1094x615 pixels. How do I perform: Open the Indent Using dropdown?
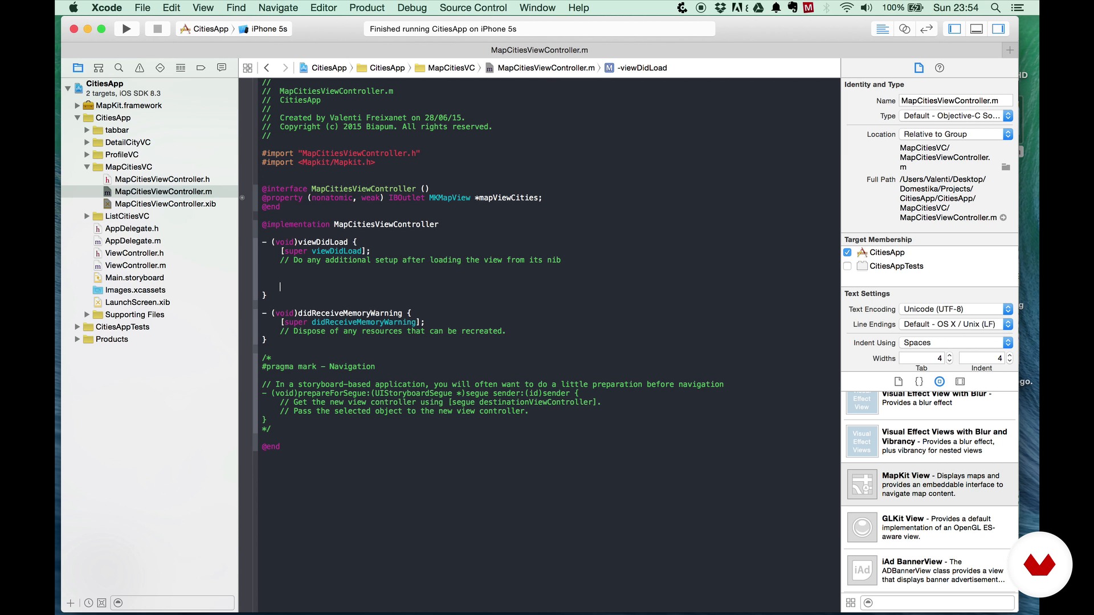tap(956, 343)
